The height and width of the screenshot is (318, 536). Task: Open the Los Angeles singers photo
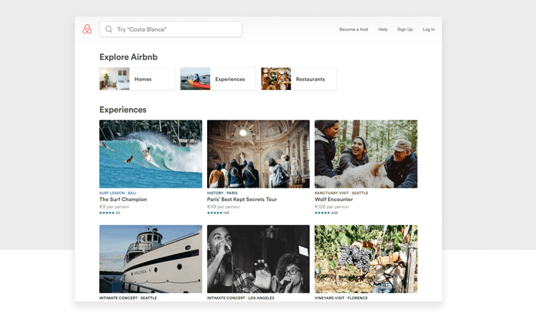coord(259,259)
